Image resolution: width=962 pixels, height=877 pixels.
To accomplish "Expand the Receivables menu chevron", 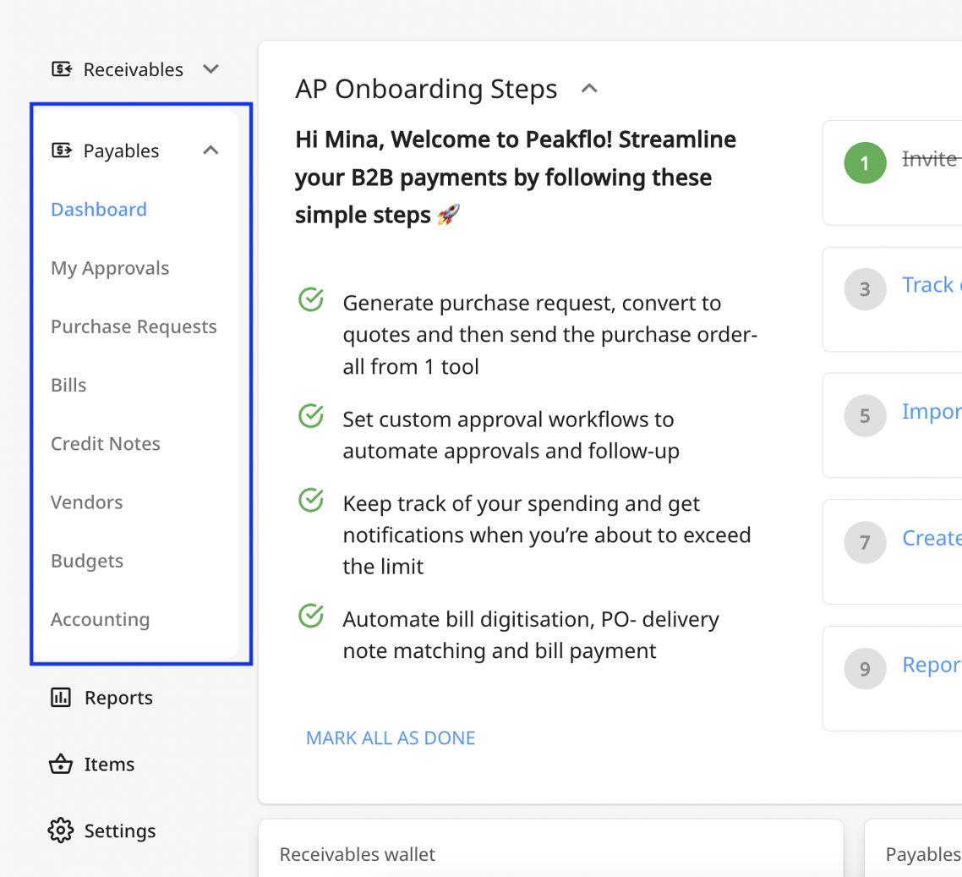I will tap(211, 69).
